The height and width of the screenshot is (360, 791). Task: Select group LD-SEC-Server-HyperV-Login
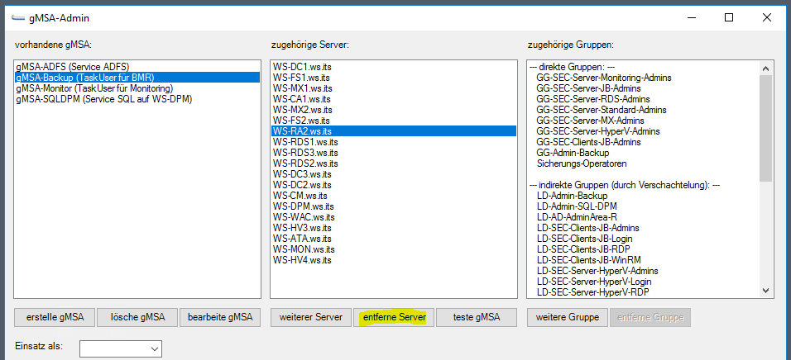point(594,282)
